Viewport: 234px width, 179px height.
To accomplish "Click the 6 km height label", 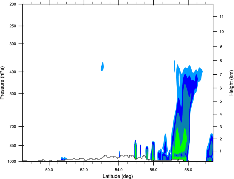I will [x=221, y=88].
